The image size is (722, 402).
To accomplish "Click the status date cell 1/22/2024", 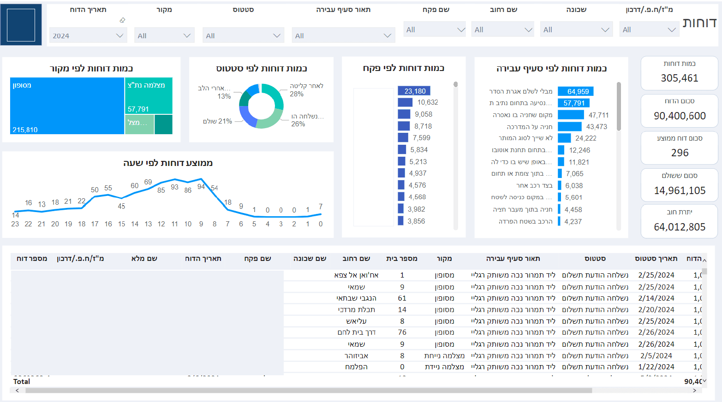I will point(656,367).
